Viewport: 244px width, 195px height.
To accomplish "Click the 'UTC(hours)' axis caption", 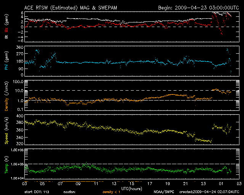I will pos(132,189).
